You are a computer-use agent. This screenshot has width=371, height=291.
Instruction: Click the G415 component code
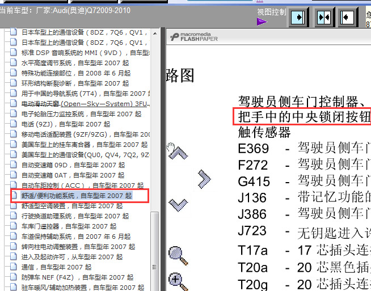coord(254,182)
